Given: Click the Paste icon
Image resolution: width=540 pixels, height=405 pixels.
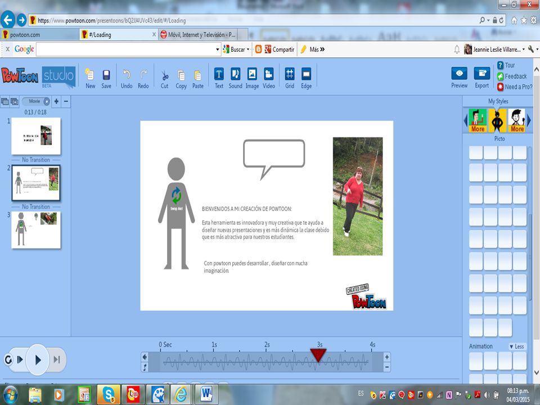Looking at the screenshot, I should click(x=197, y=75).
